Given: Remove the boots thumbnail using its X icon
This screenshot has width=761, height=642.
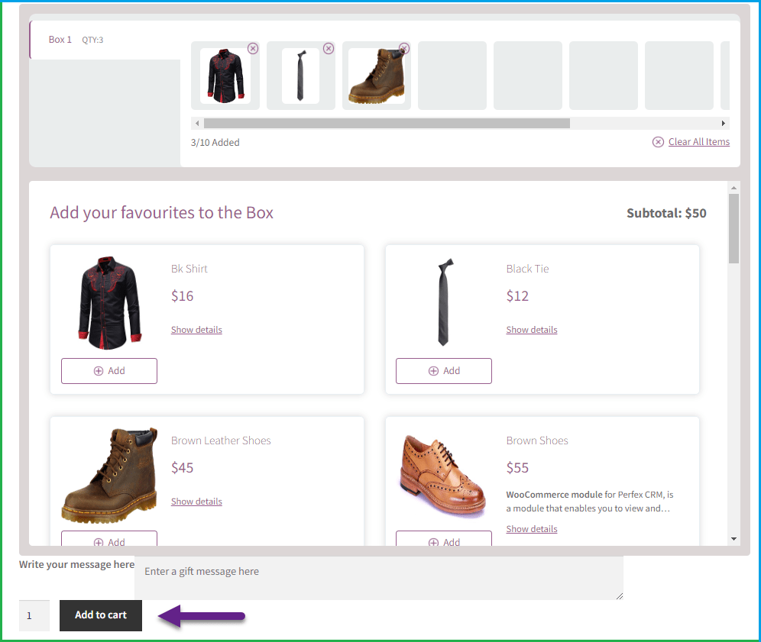Looking at the screenshot, I should click(404, 48).
